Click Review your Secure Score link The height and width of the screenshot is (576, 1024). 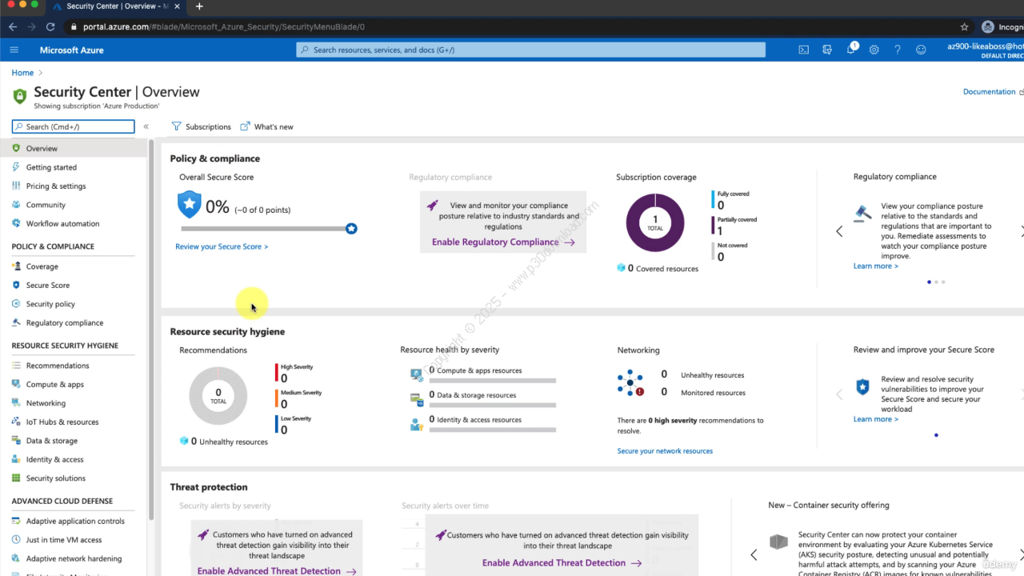click(x=222, y=246)
